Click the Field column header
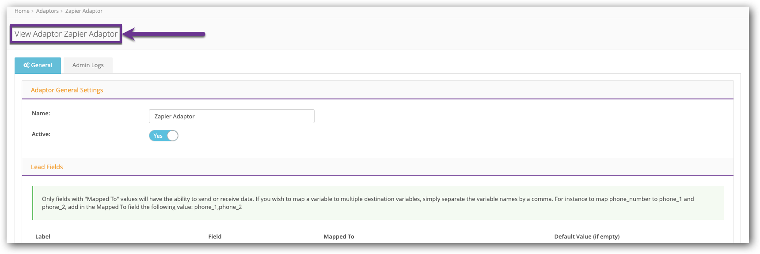The width and height of the screenshot is (760, 254). 215,237
